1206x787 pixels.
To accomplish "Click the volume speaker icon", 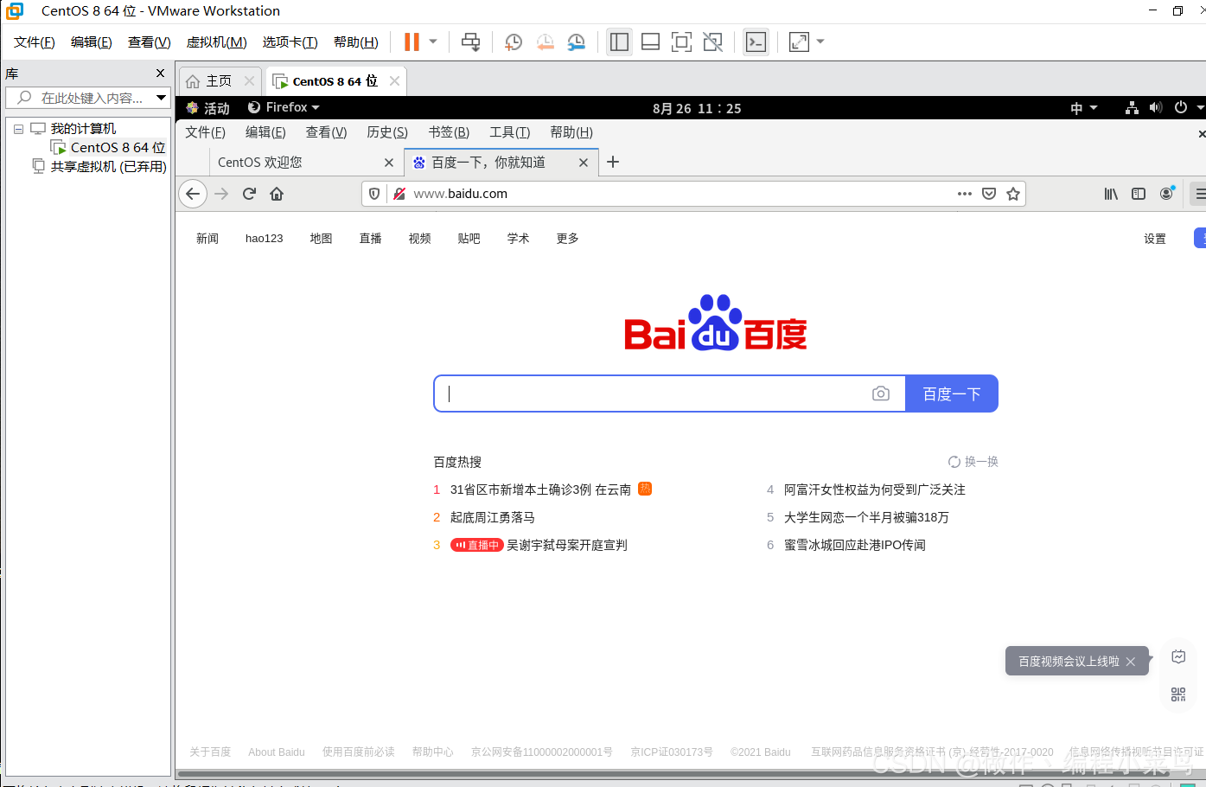I will pos(1156,108).
